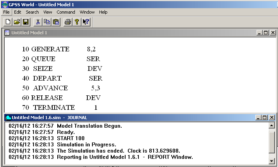Click the 'TERMINATE' statement on line 70

tap(54, 107)
